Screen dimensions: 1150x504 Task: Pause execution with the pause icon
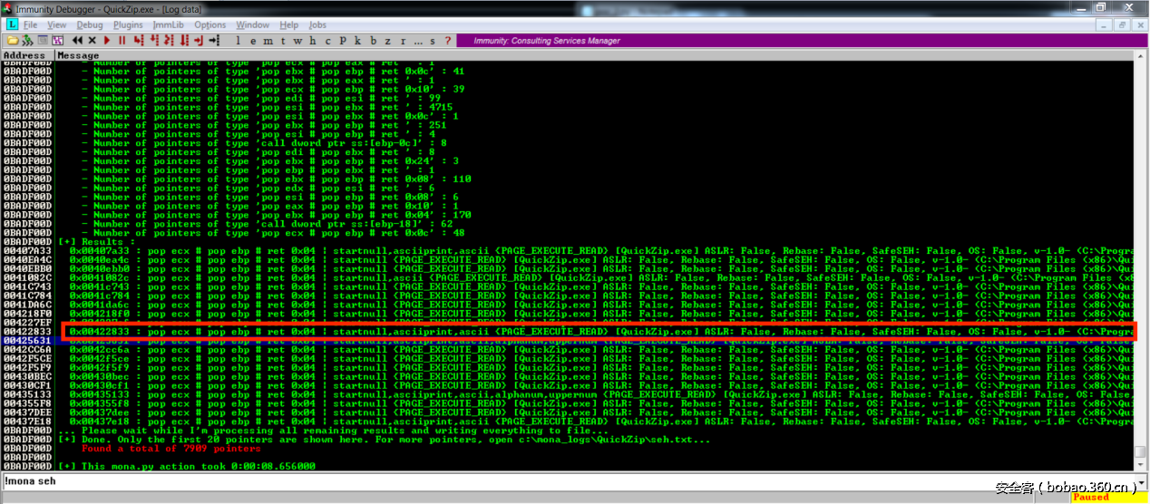(122, 41)
